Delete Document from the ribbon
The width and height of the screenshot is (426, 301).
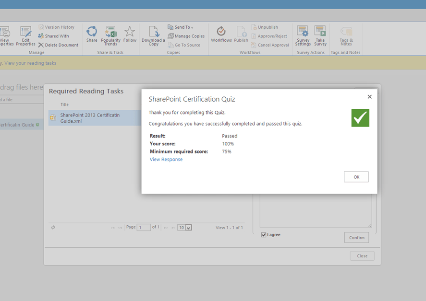[58, 45]
